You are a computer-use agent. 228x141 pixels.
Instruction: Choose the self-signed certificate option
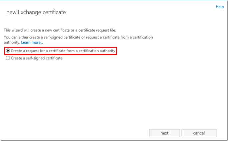pos(8,58)
